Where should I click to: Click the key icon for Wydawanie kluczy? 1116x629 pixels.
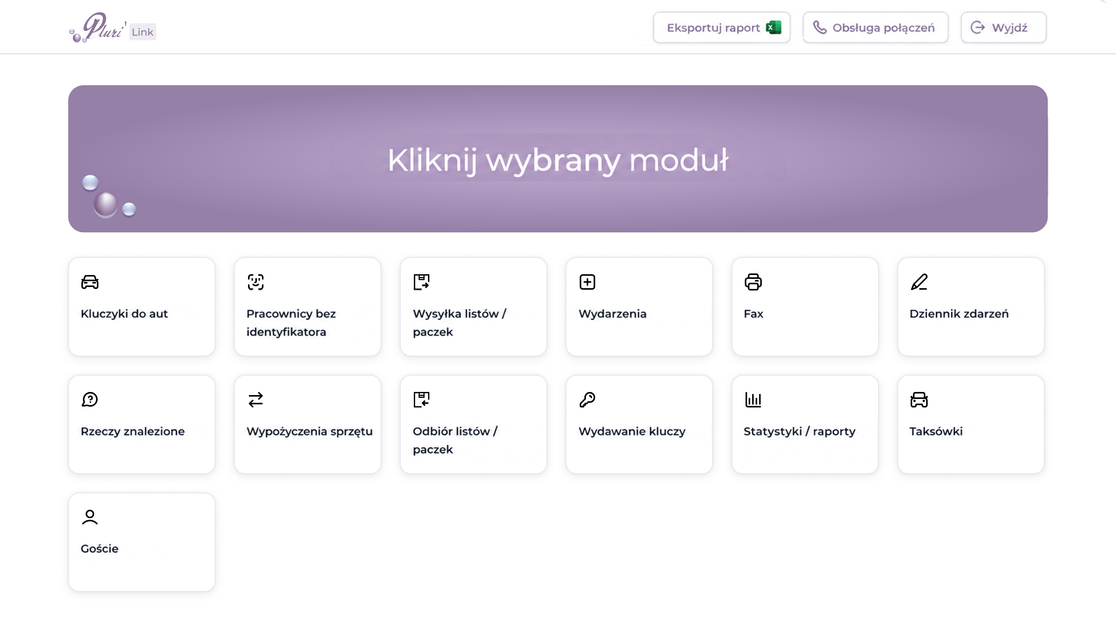click(x=587, y=399)
